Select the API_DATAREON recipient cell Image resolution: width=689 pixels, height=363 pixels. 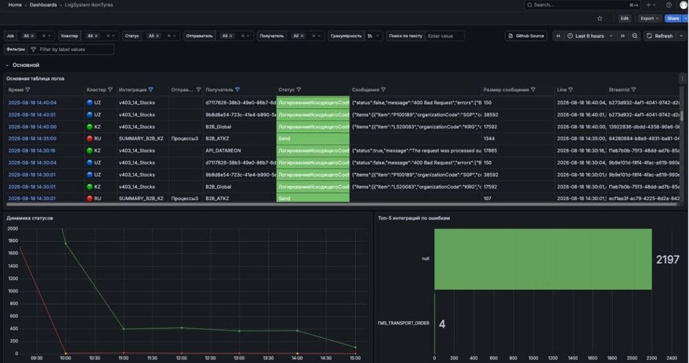click(x=240, y=150)
